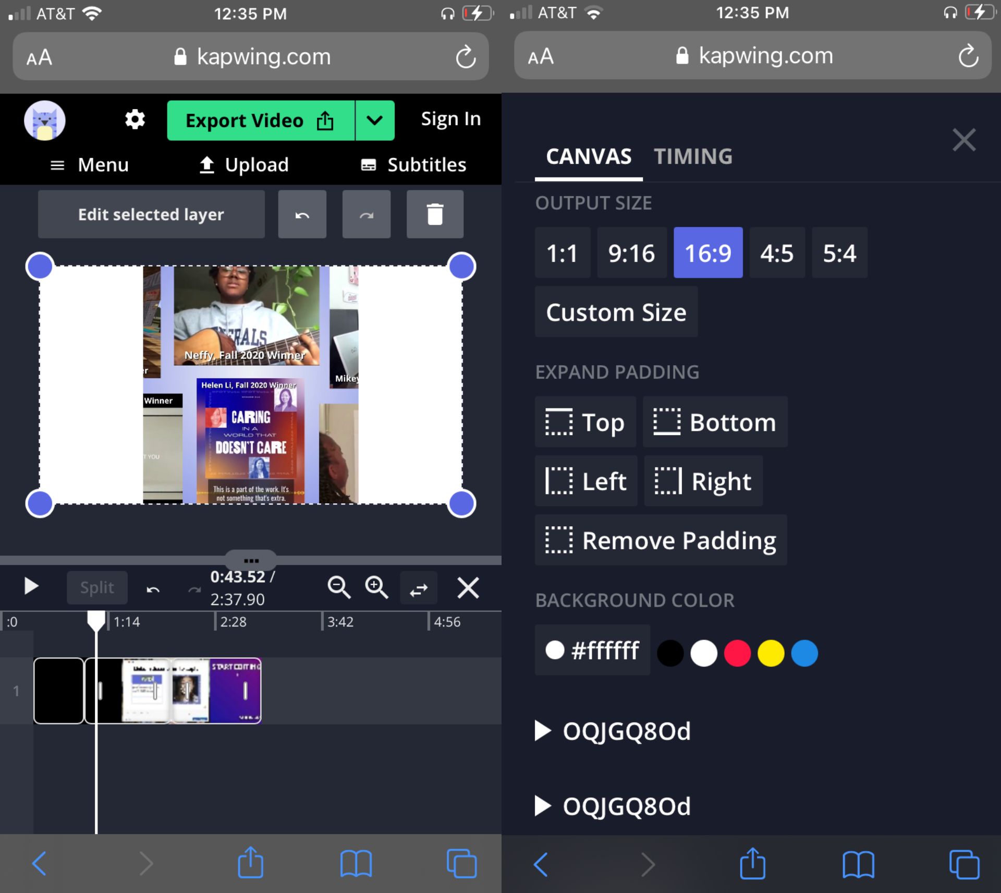Pick the red background color swatch

(737, 653)
